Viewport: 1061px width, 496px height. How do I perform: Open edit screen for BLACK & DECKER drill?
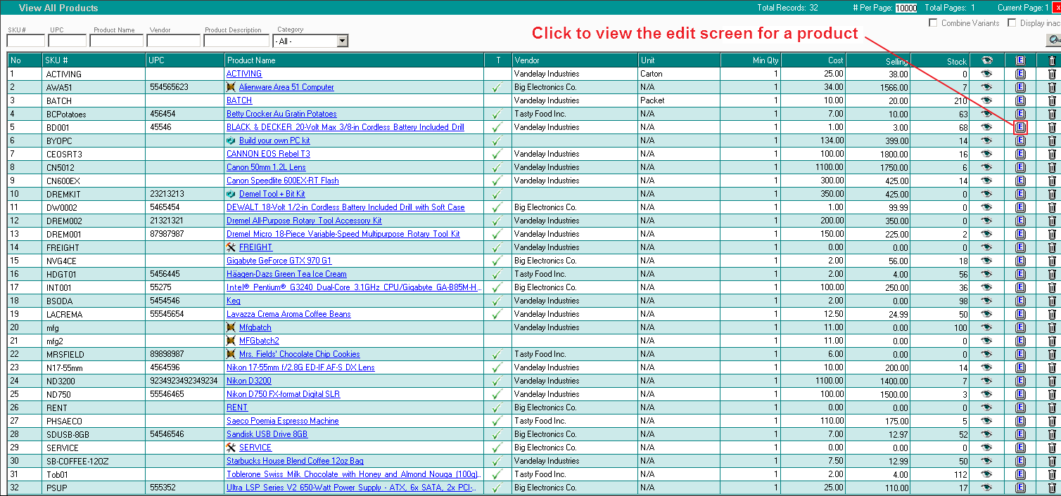(1020, 127)
